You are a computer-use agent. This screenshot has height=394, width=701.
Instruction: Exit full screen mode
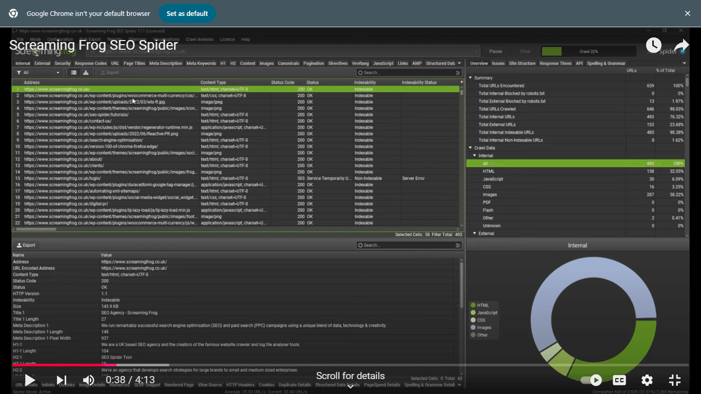tap(675, 380)
